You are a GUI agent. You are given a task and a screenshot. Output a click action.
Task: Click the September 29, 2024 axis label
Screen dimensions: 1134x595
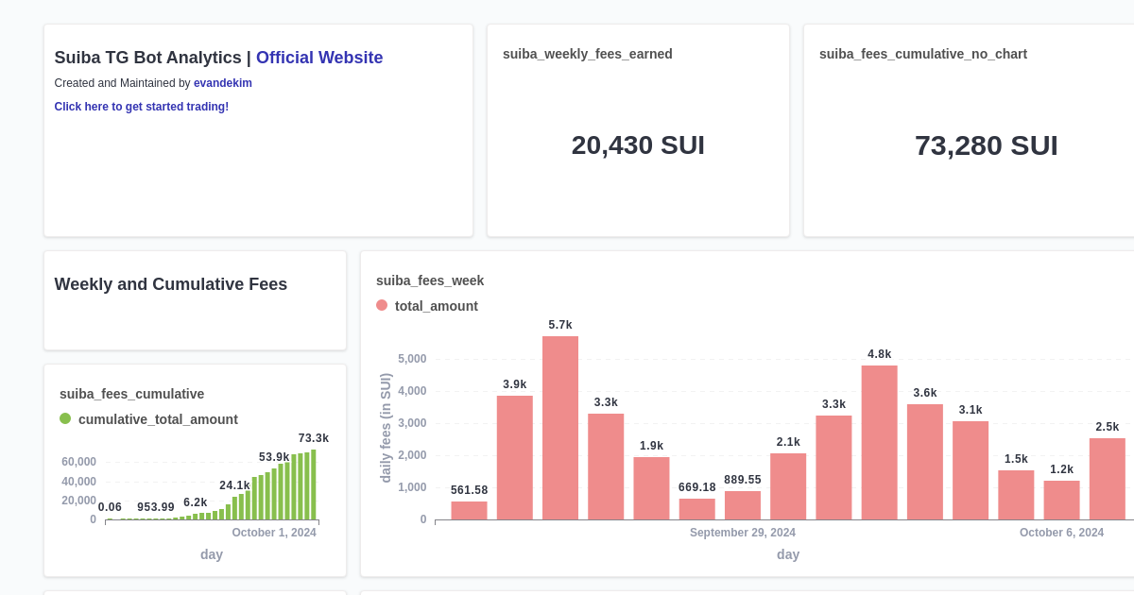tap(743, 533)
